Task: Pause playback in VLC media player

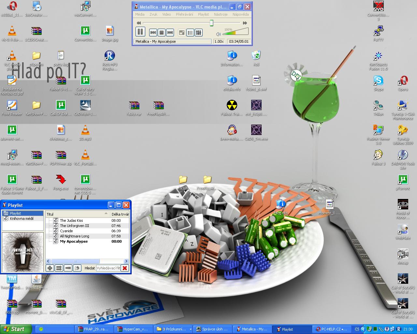Action: tap(140, 32)
